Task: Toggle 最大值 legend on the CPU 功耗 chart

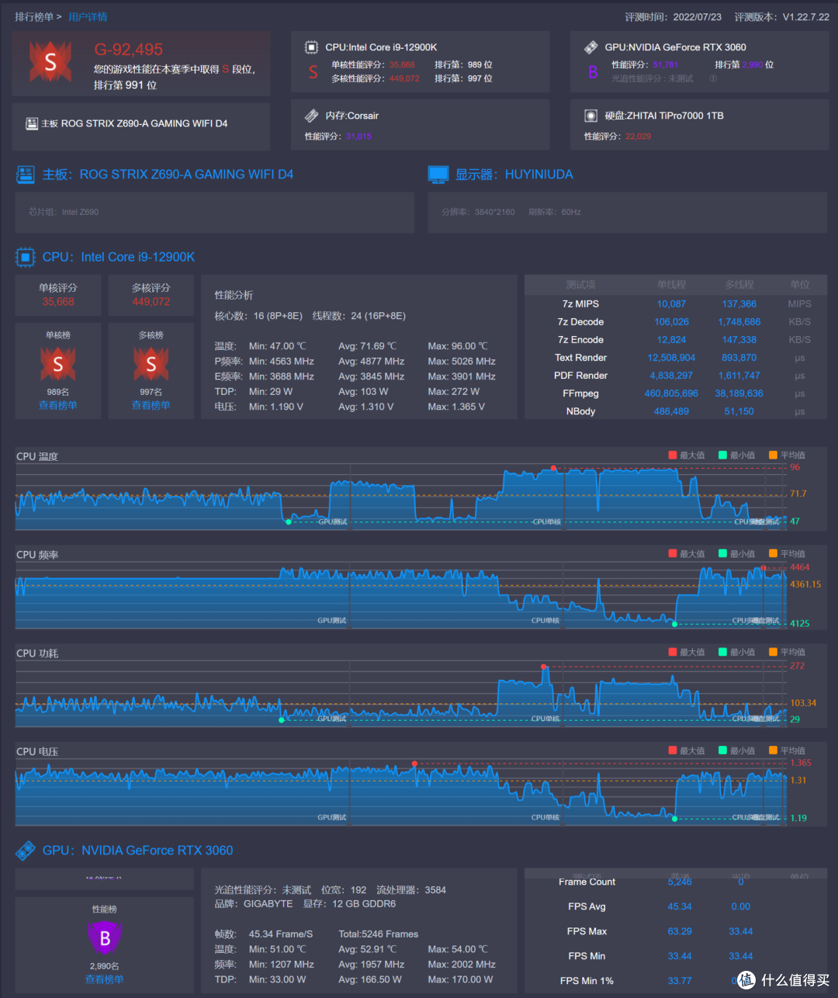Action: coord(687,653)
